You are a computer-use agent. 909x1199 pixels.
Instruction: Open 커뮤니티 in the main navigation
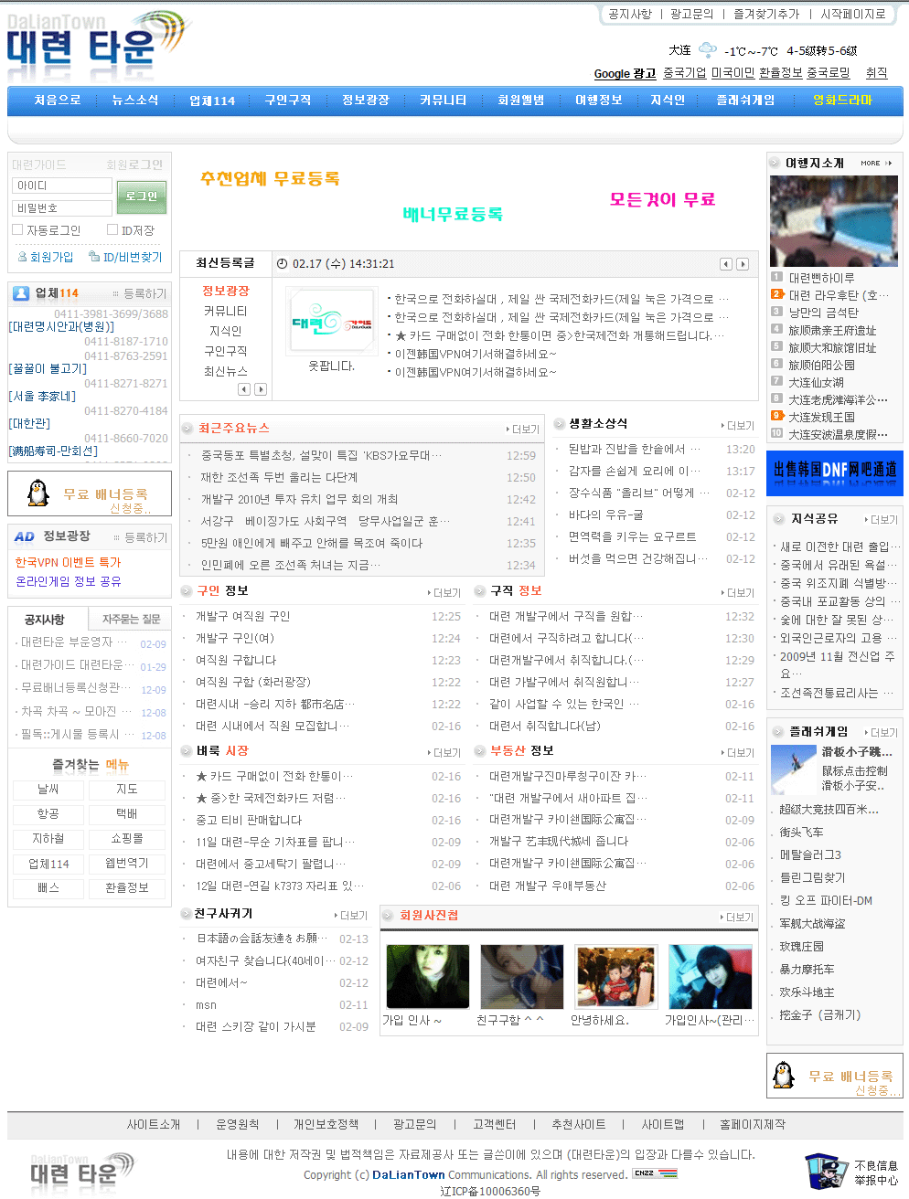pos(443,100)
